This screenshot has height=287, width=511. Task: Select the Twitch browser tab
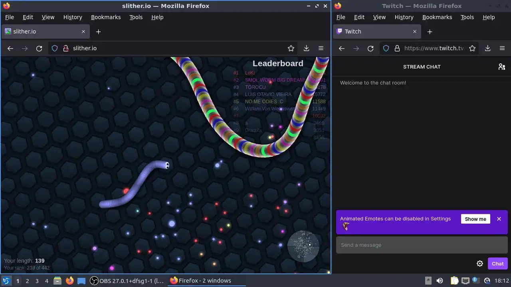click(377, 31)
